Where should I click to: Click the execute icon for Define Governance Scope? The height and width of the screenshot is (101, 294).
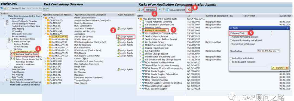click(12, 39)
